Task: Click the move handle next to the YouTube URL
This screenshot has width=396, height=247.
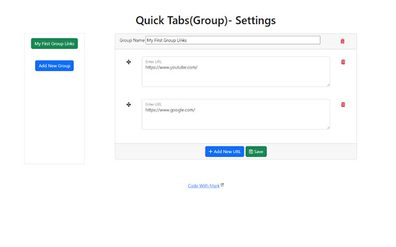Action: point(129,62)
